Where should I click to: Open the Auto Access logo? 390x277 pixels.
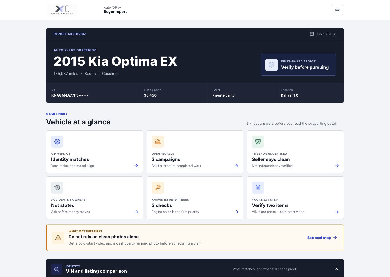click(x=62, y=10)
